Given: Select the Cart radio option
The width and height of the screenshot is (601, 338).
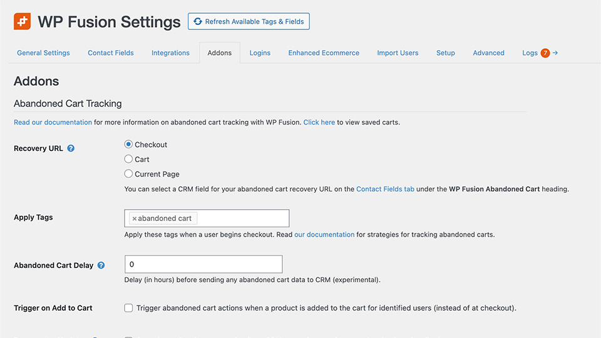Looking at the screenshot, I should (128, 159).
